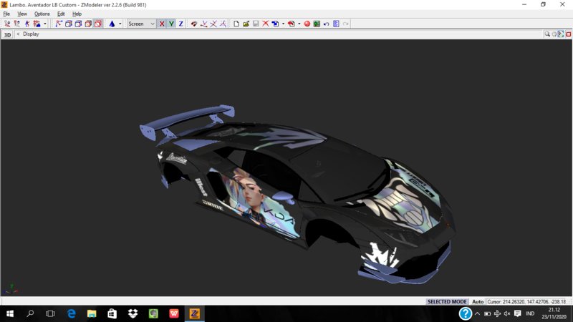This screenshot has width=573, height=322.
Task: Open the Windows Start menu
Action: tap(10, 313)
